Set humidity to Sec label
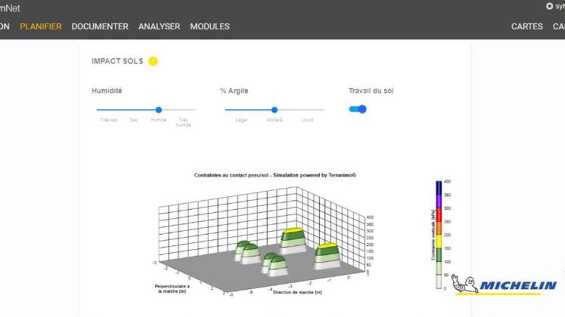This screenshot has height=317, width=565. click(134, 120)
